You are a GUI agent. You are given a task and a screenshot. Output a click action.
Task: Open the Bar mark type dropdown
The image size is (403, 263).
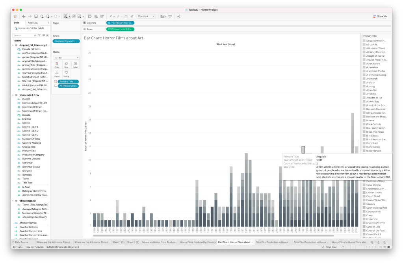(66, 57)
